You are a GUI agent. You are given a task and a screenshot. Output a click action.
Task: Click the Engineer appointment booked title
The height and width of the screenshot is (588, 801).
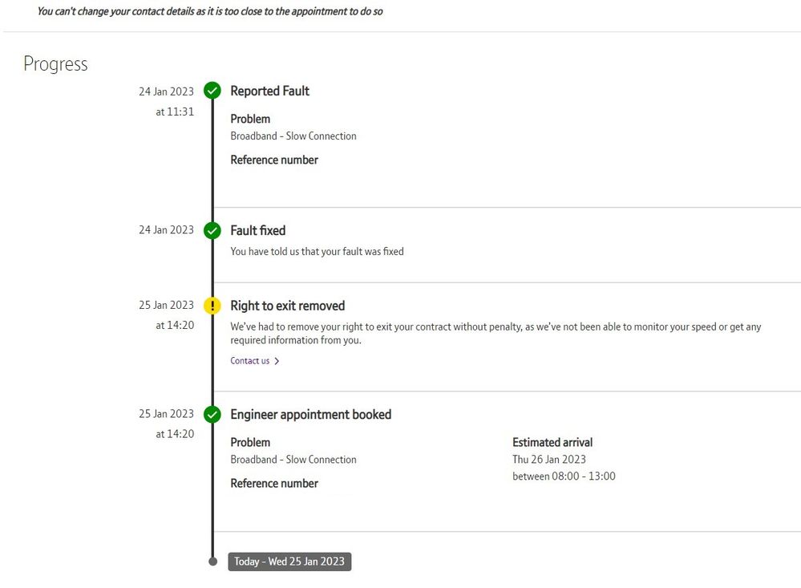click(x=310, y=415)
